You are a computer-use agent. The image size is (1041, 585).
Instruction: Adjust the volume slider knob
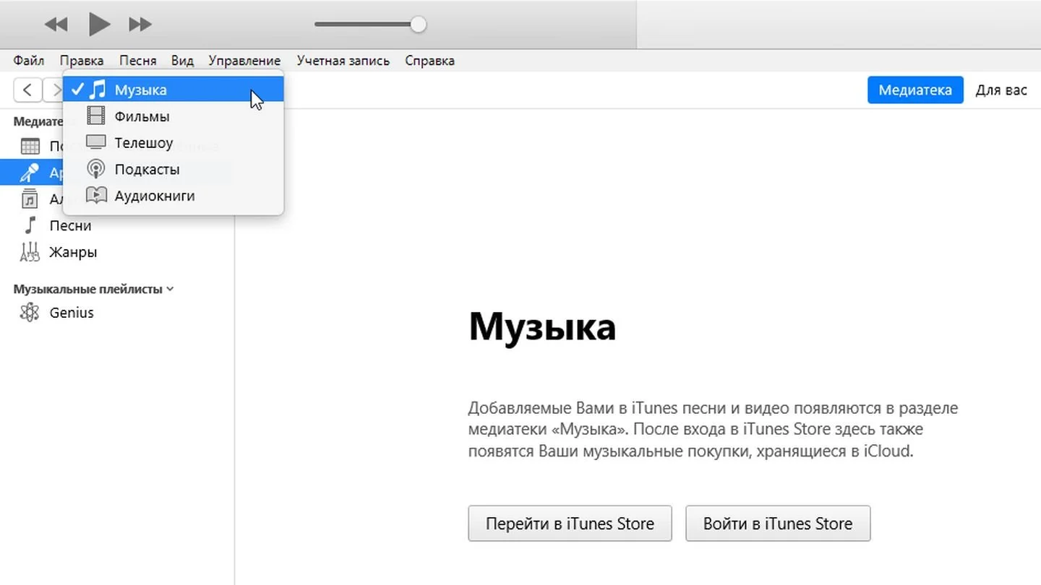[x=418, y=25]
